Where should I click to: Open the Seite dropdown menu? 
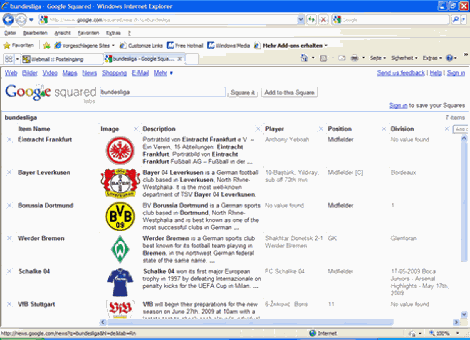coord(378,58)
